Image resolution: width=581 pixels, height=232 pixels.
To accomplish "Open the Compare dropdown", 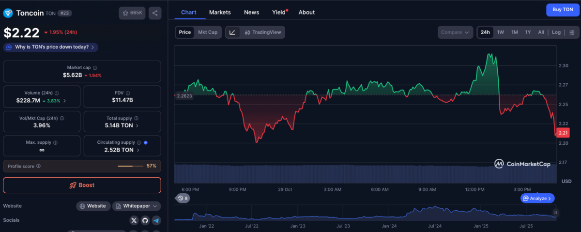I will pos(455,32).
